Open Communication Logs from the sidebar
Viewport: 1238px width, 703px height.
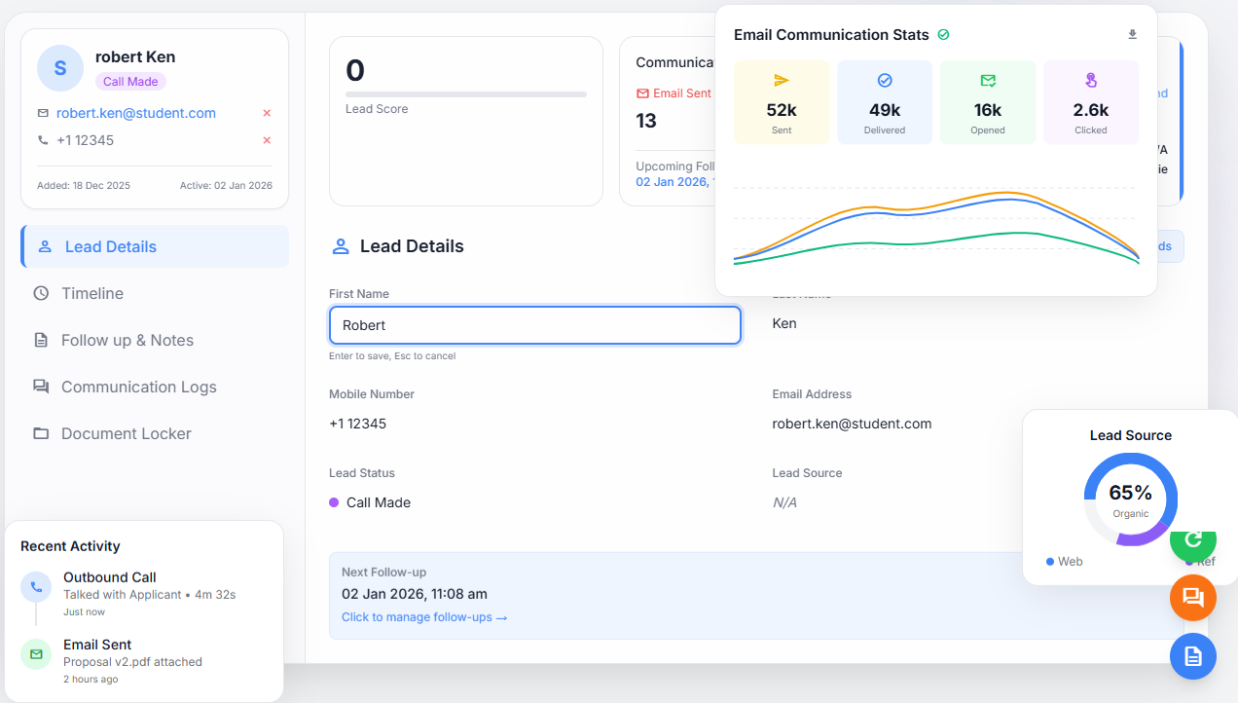(x=138, y=387)
